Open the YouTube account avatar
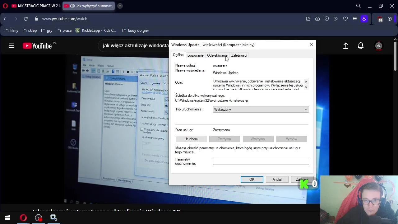The width and height of the screenshot is (398, 224). pyautogui.click(x=378, y=46)
